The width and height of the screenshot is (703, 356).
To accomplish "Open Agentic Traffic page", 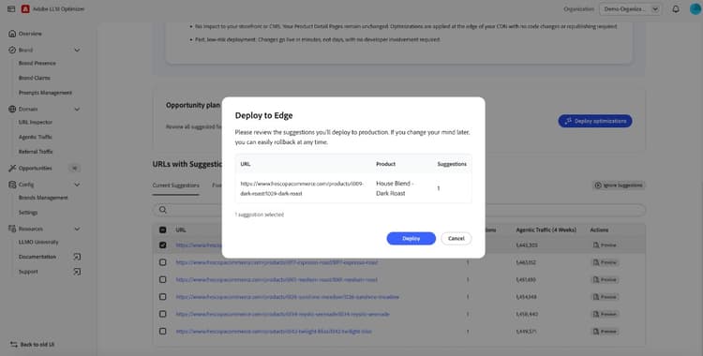I will [36, 137].
